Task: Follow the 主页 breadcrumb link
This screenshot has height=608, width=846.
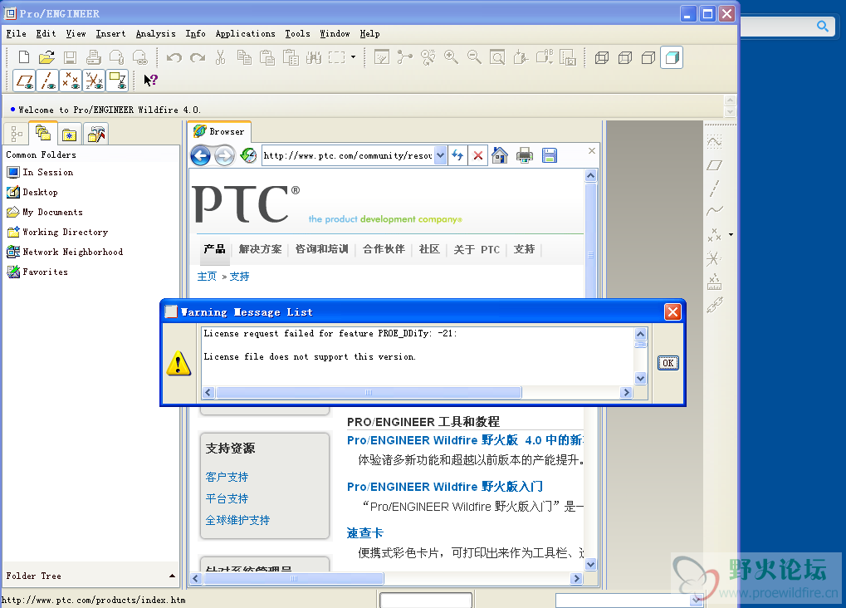Action: click(x=207, y=277)
